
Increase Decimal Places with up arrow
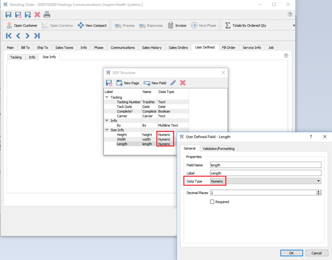coord(319,191)
